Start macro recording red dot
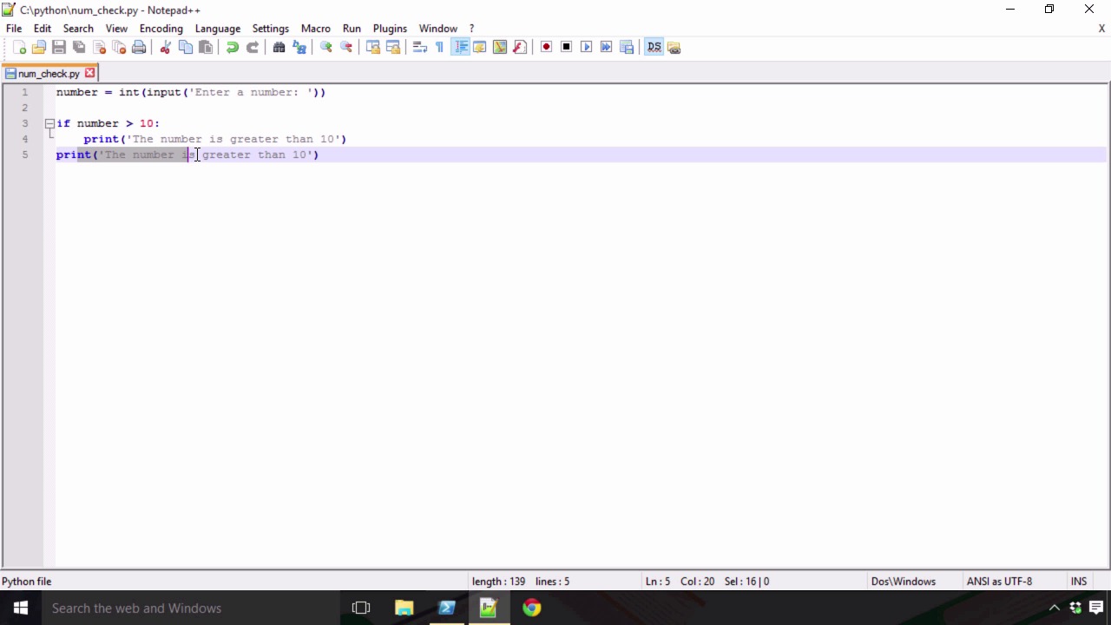Image resolution: width=1111 pixels, height=625 pixels. [x=546, y=47]
